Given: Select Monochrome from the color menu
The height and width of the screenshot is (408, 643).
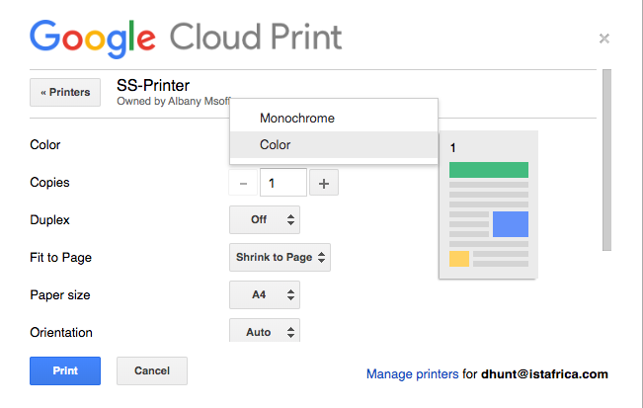Looking at the screenshot, I should click(x=334, y=119).
